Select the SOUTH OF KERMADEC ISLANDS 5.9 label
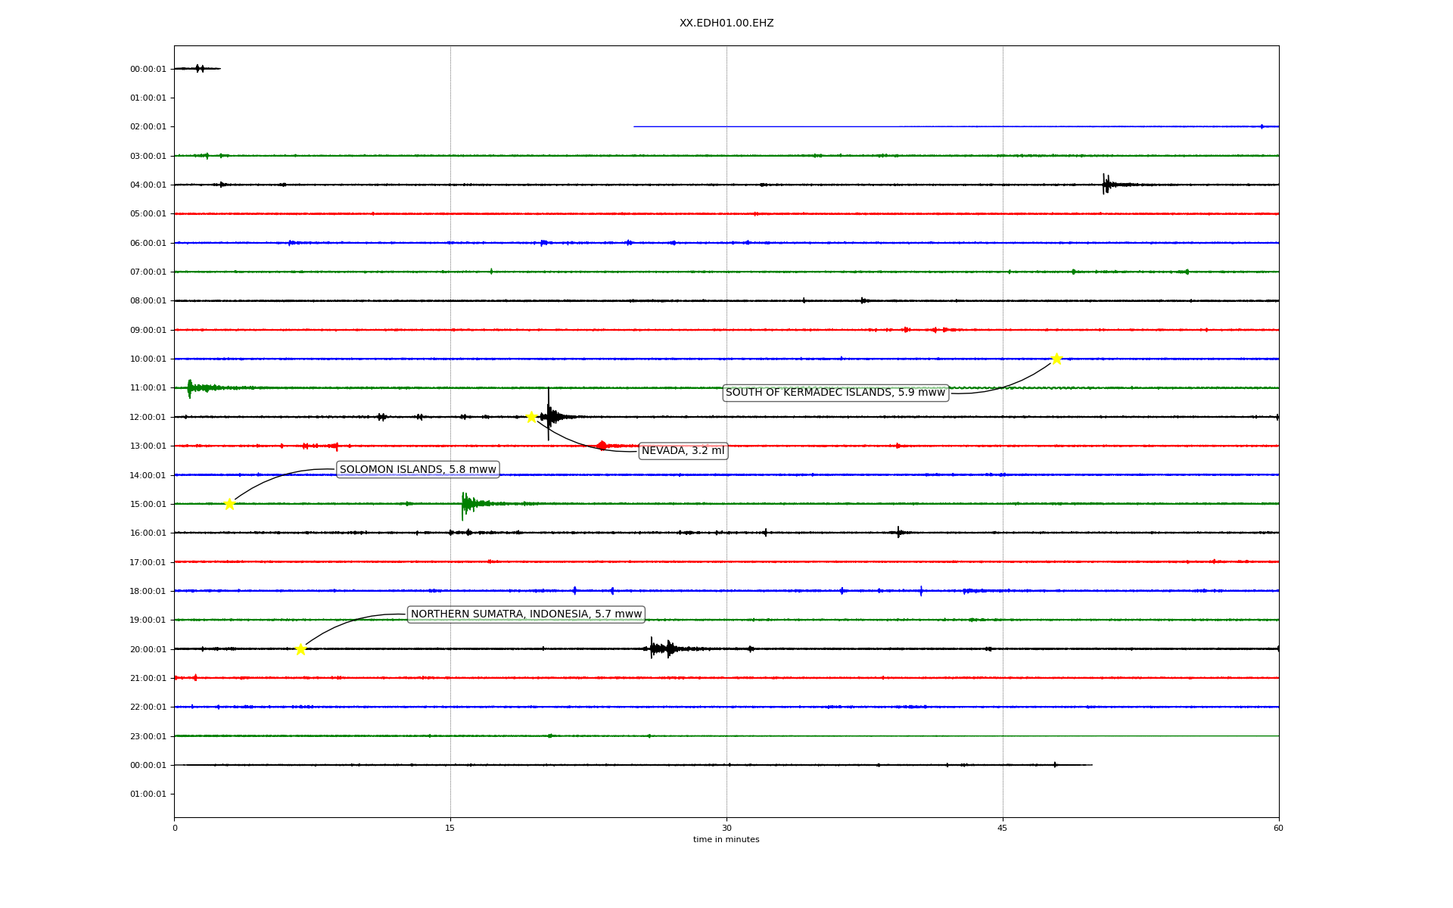 point(835,393)
